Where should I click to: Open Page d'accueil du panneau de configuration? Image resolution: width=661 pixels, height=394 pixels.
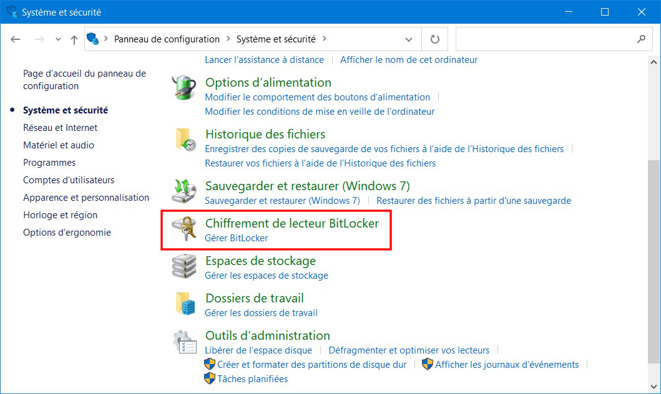tap(84, 80)
